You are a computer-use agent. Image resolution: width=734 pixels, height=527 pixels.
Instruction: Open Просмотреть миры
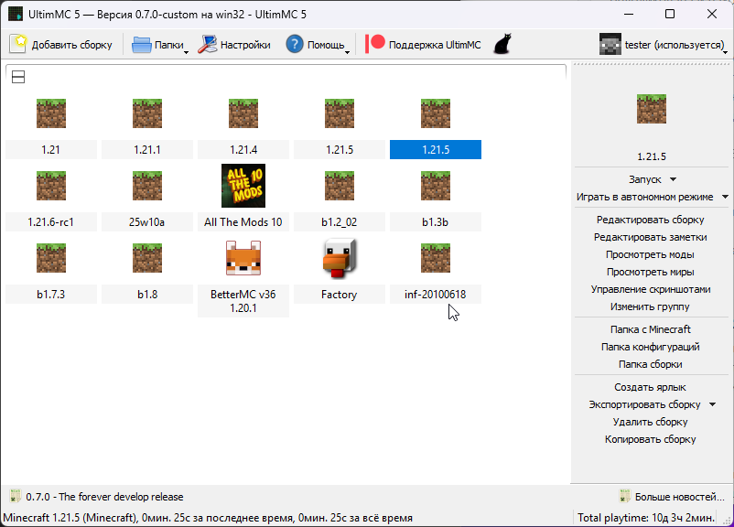coord(650,272)
